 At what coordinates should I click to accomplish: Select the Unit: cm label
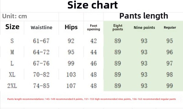14,16
